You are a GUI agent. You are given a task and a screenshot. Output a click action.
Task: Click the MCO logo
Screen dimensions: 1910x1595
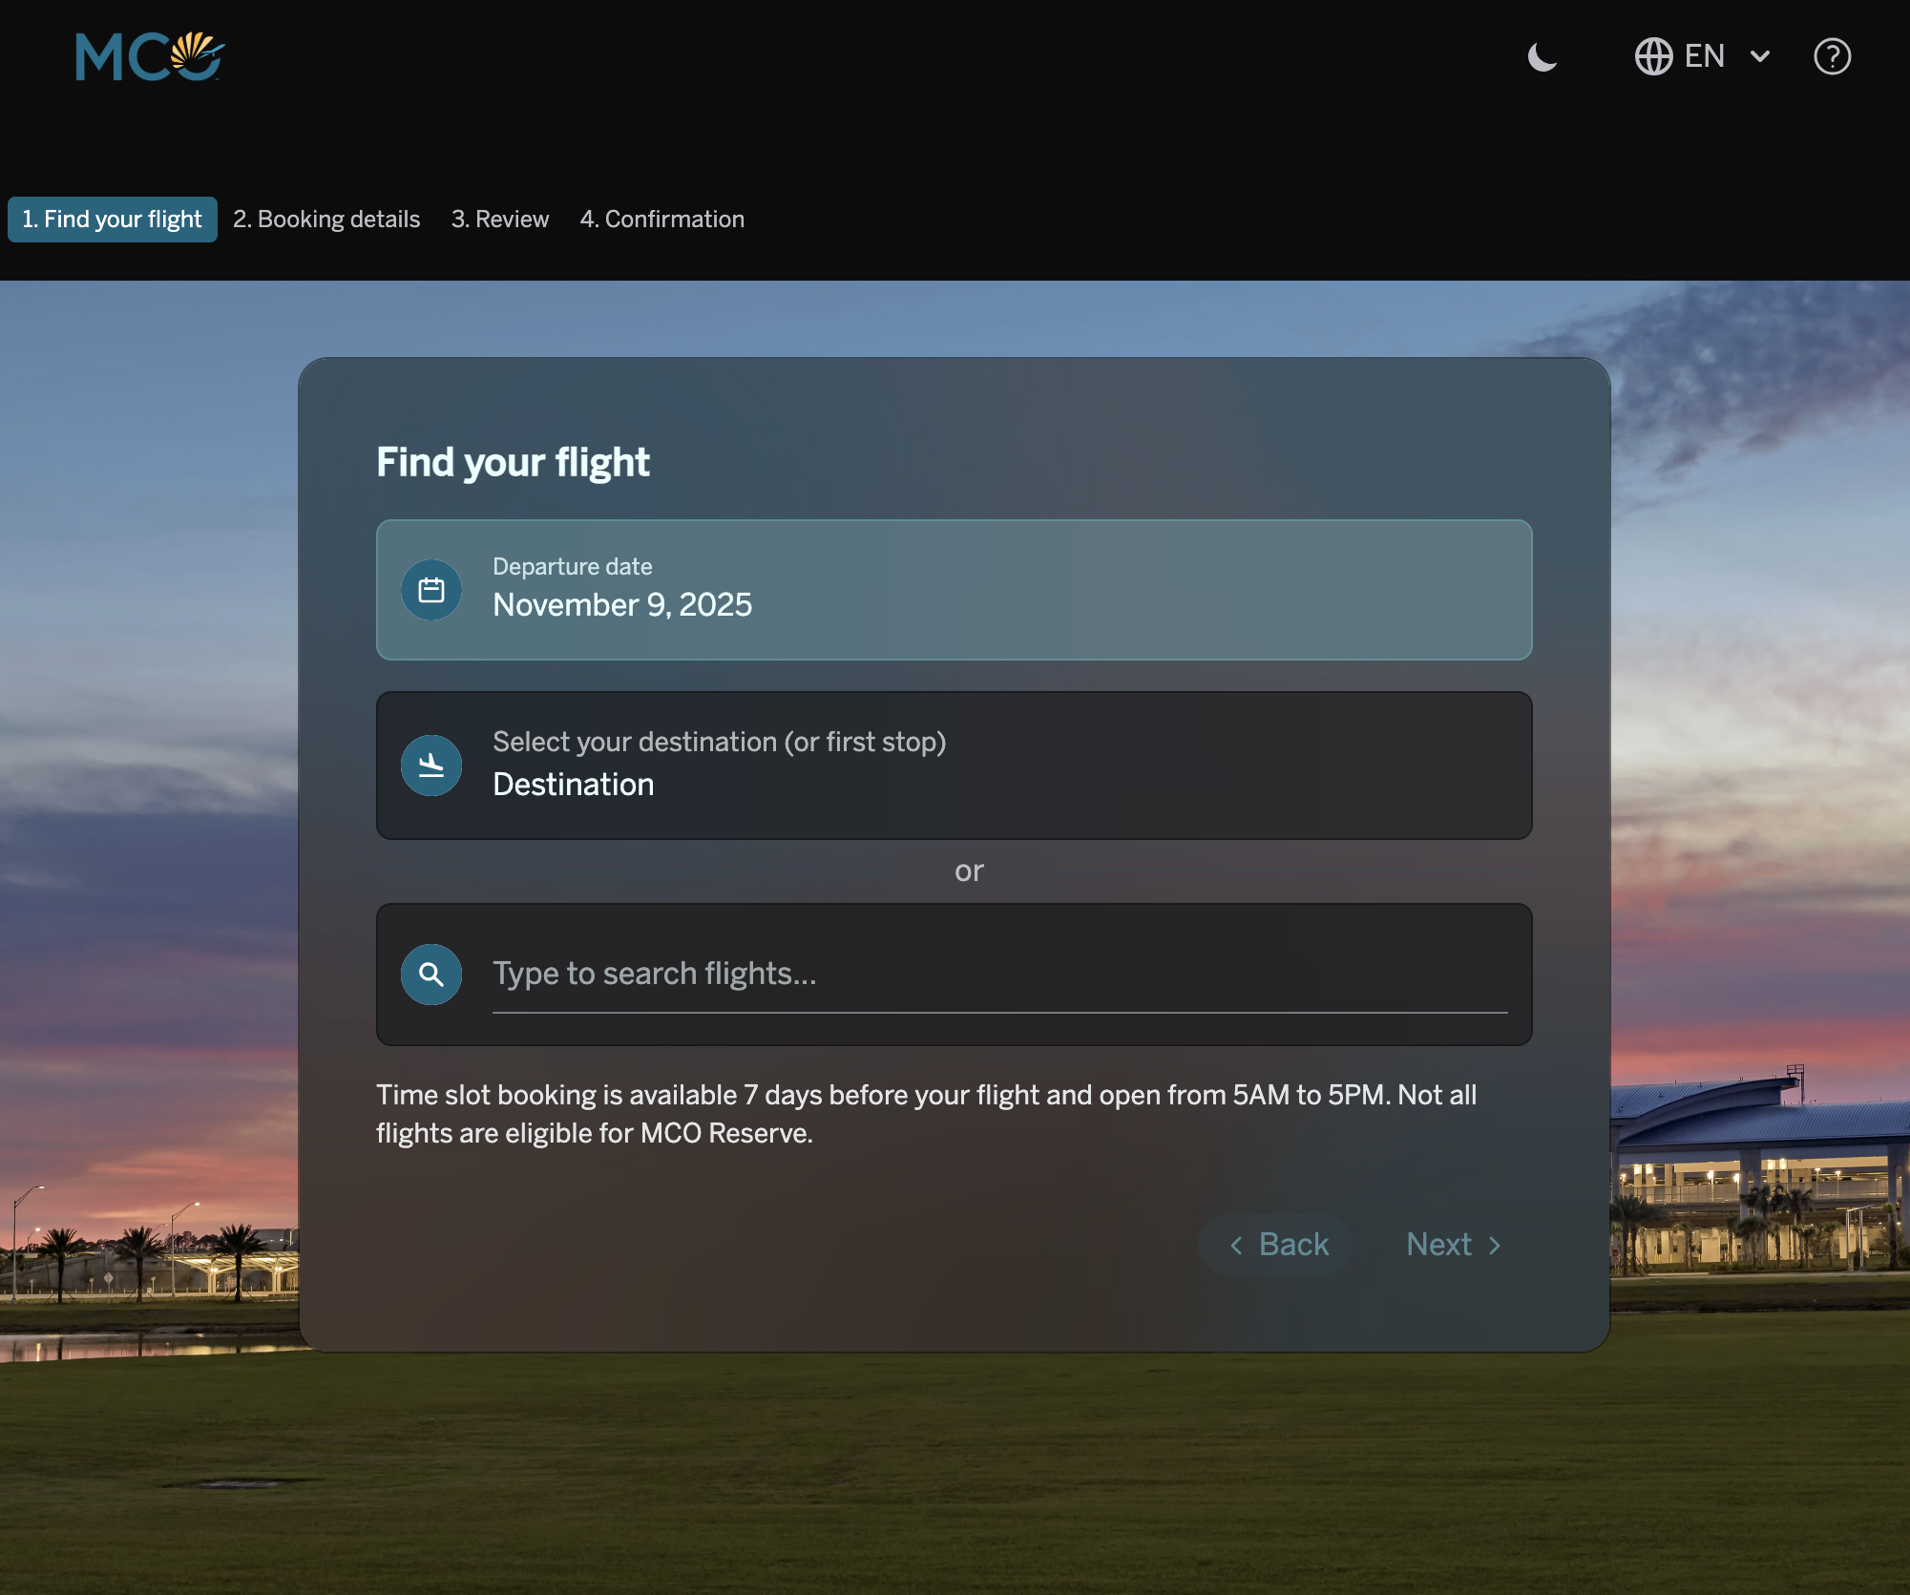[150, 56]
